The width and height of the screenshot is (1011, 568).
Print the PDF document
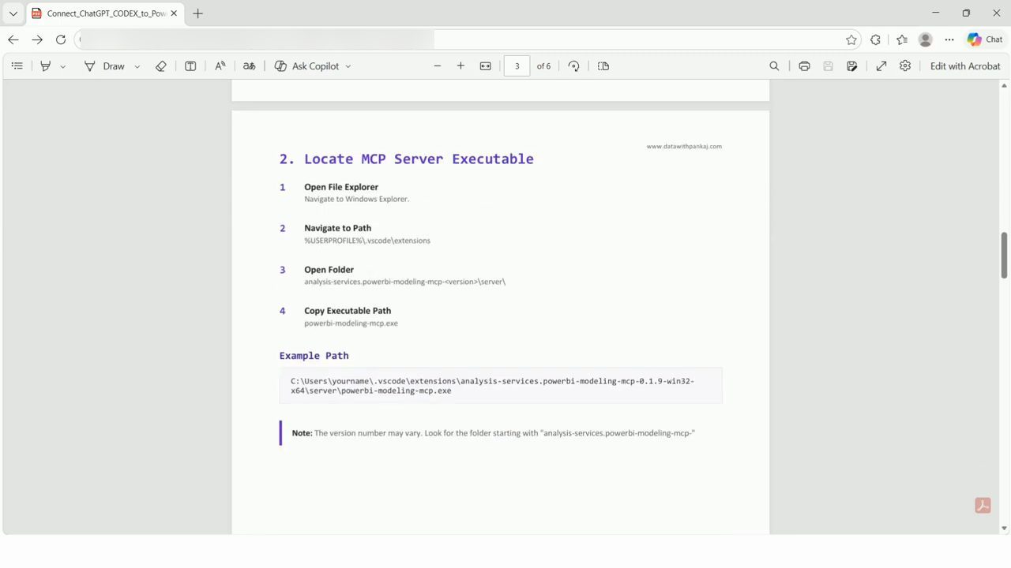[804, 66]
